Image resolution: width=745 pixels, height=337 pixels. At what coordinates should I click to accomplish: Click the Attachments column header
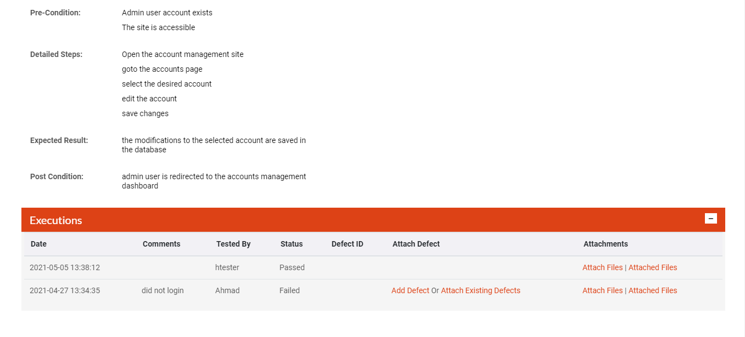click(x=606, y=244)
